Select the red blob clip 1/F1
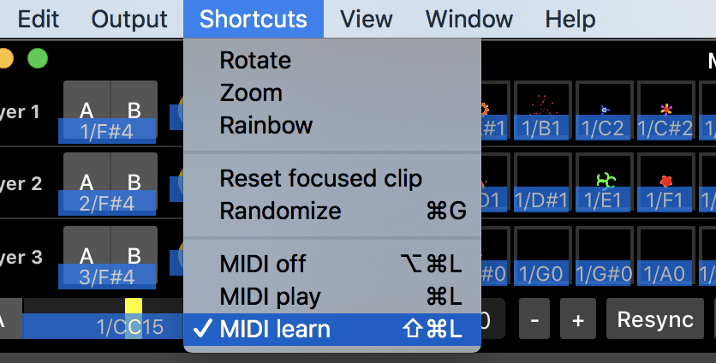716x363 pixels. pos(666,181)
